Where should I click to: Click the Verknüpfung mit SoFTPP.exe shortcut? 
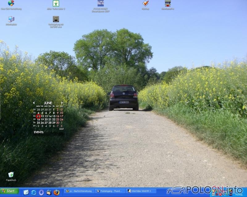pyautogui.click(x=56, y=19)
